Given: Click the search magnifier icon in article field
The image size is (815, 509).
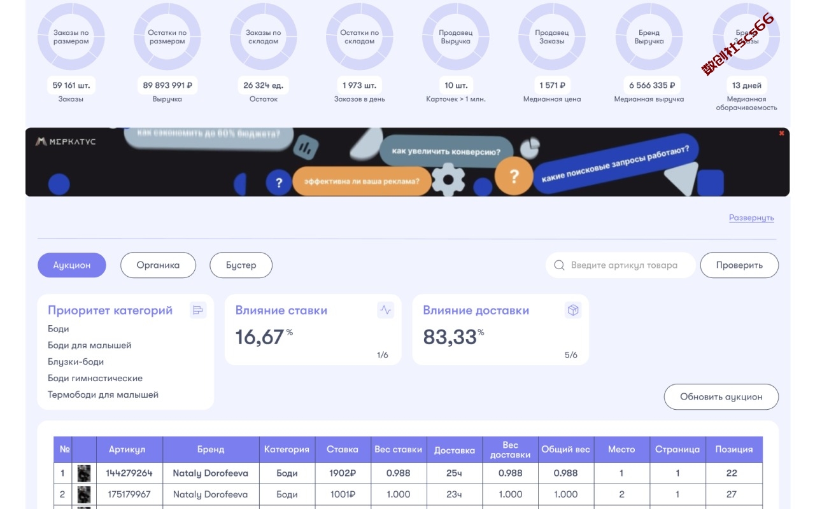Looking at the screenshot, I should pos(560,265).
